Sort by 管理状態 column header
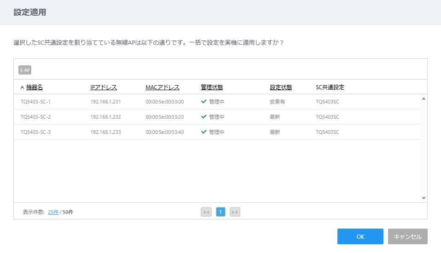This screenshot has height=253, width=441. [212, 87]
